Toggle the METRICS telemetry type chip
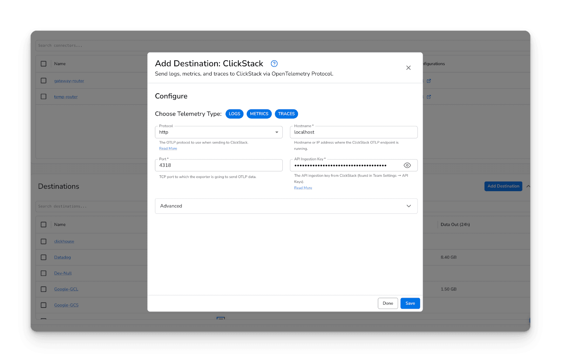 coord(259,114)
